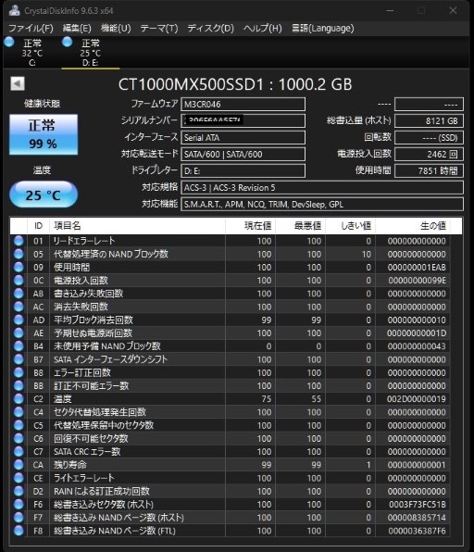Click the CrystalDiskInfo app icon in title bar

15,10
